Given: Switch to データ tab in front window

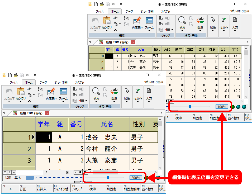Looking at the screenshot, I should tap(43, 82).
